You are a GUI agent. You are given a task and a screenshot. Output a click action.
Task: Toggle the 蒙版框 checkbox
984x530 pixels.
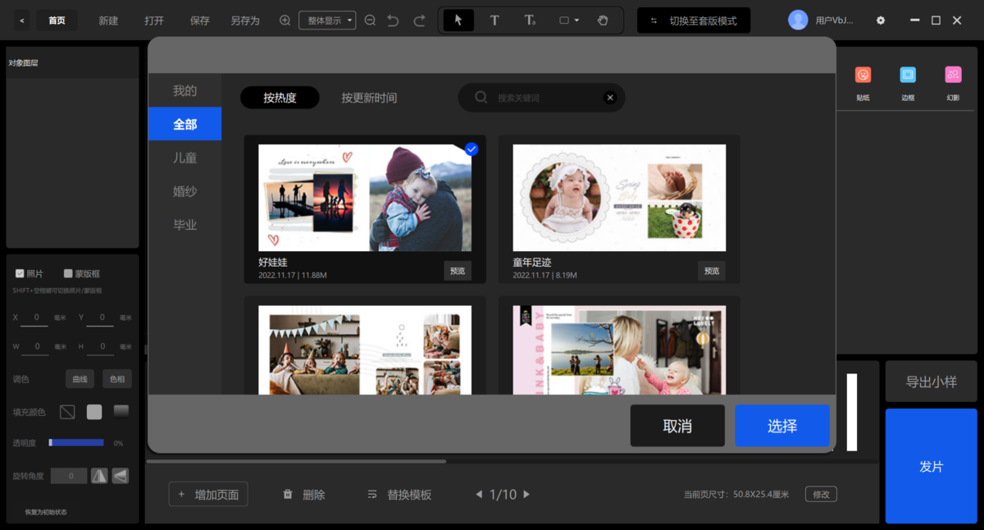68,273
